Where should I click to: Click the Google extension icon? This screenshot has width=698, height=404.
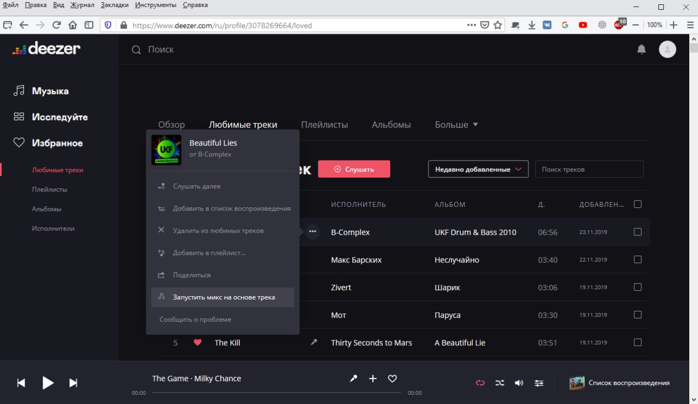pos(564,25)
